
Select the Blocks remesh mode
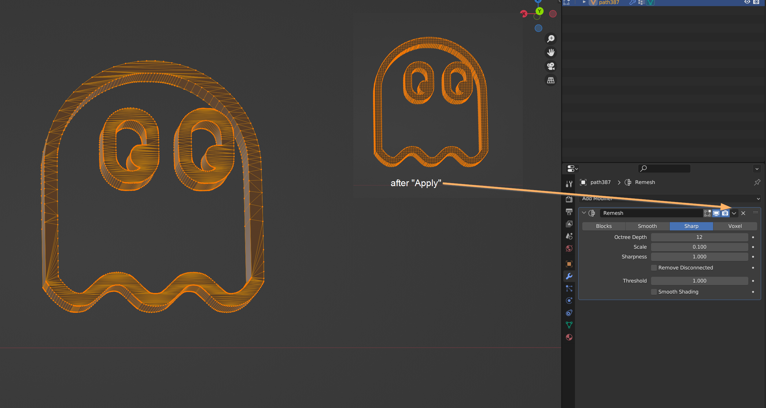(604, 226)
